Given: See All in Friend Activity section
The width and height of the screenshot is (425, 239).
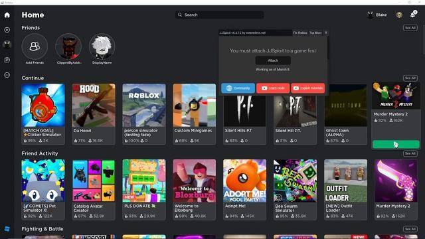Looking at the screenshot, I should [x=410, y=153].
